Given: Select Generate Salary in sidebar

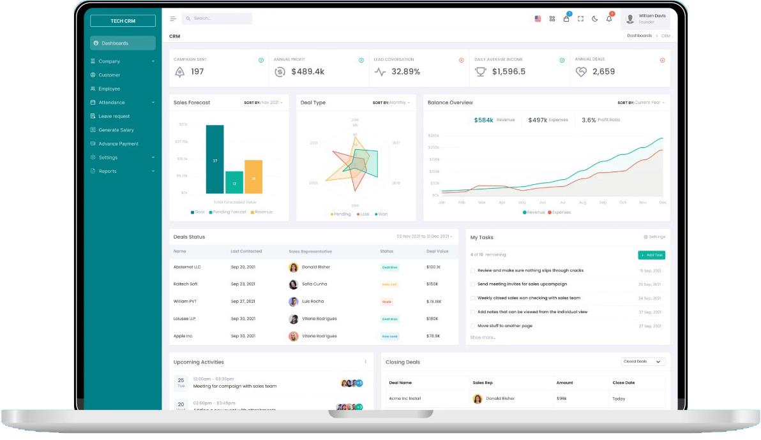Looking at the screenshot, I should pos(116,130).
